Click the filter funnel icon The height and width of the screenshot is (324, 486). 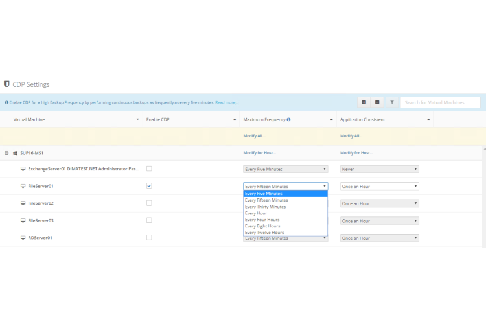pyautogui.click(x=392, y=102)
